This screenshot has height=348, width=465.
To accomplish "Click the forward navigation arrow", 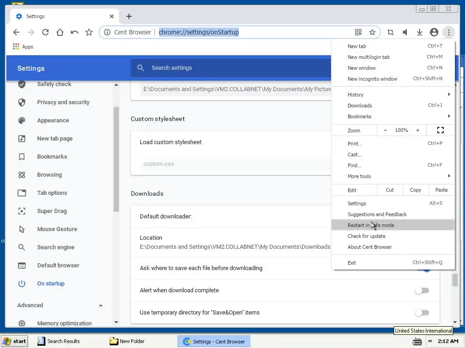I will point(30,32).
